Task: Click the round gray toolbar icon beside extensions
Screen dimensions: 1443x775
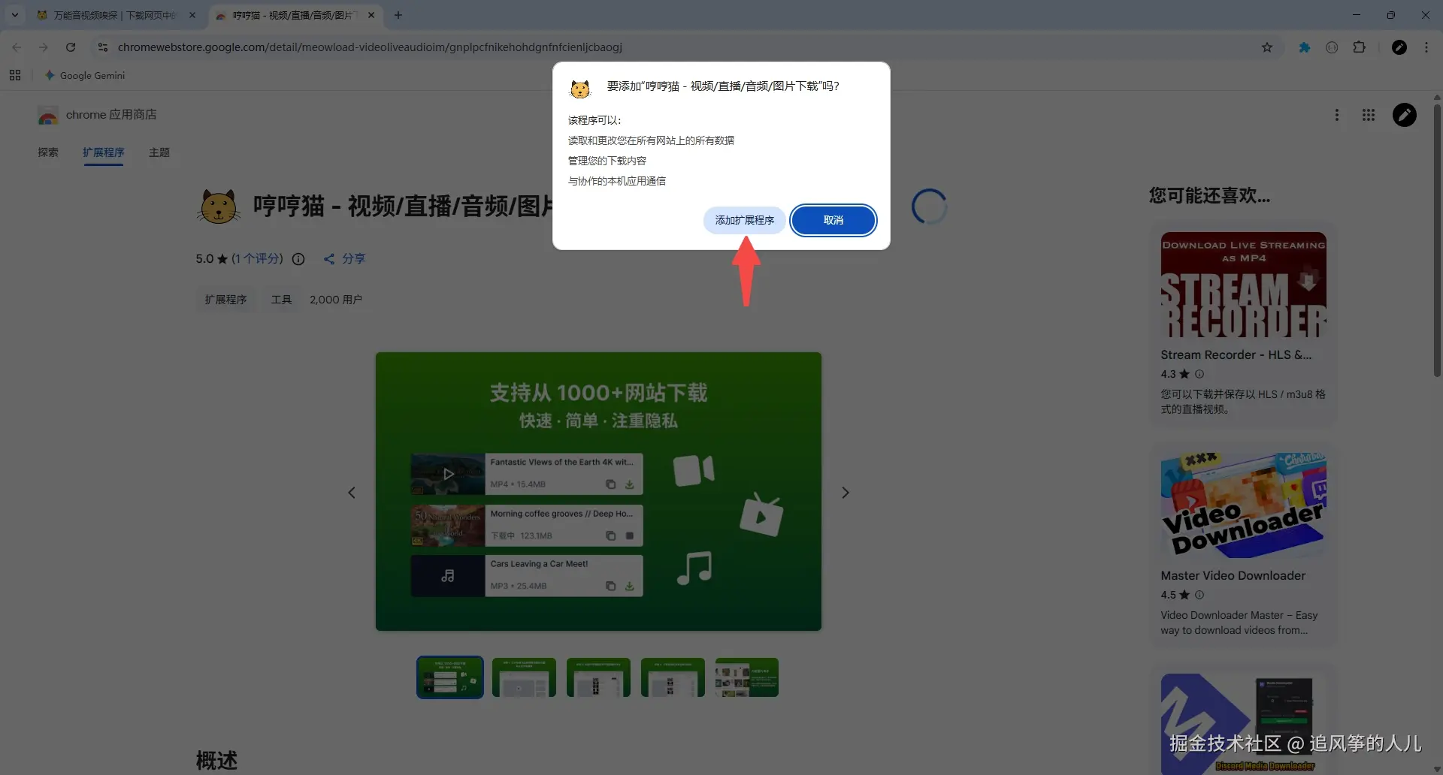Action: pos(1332,47)
